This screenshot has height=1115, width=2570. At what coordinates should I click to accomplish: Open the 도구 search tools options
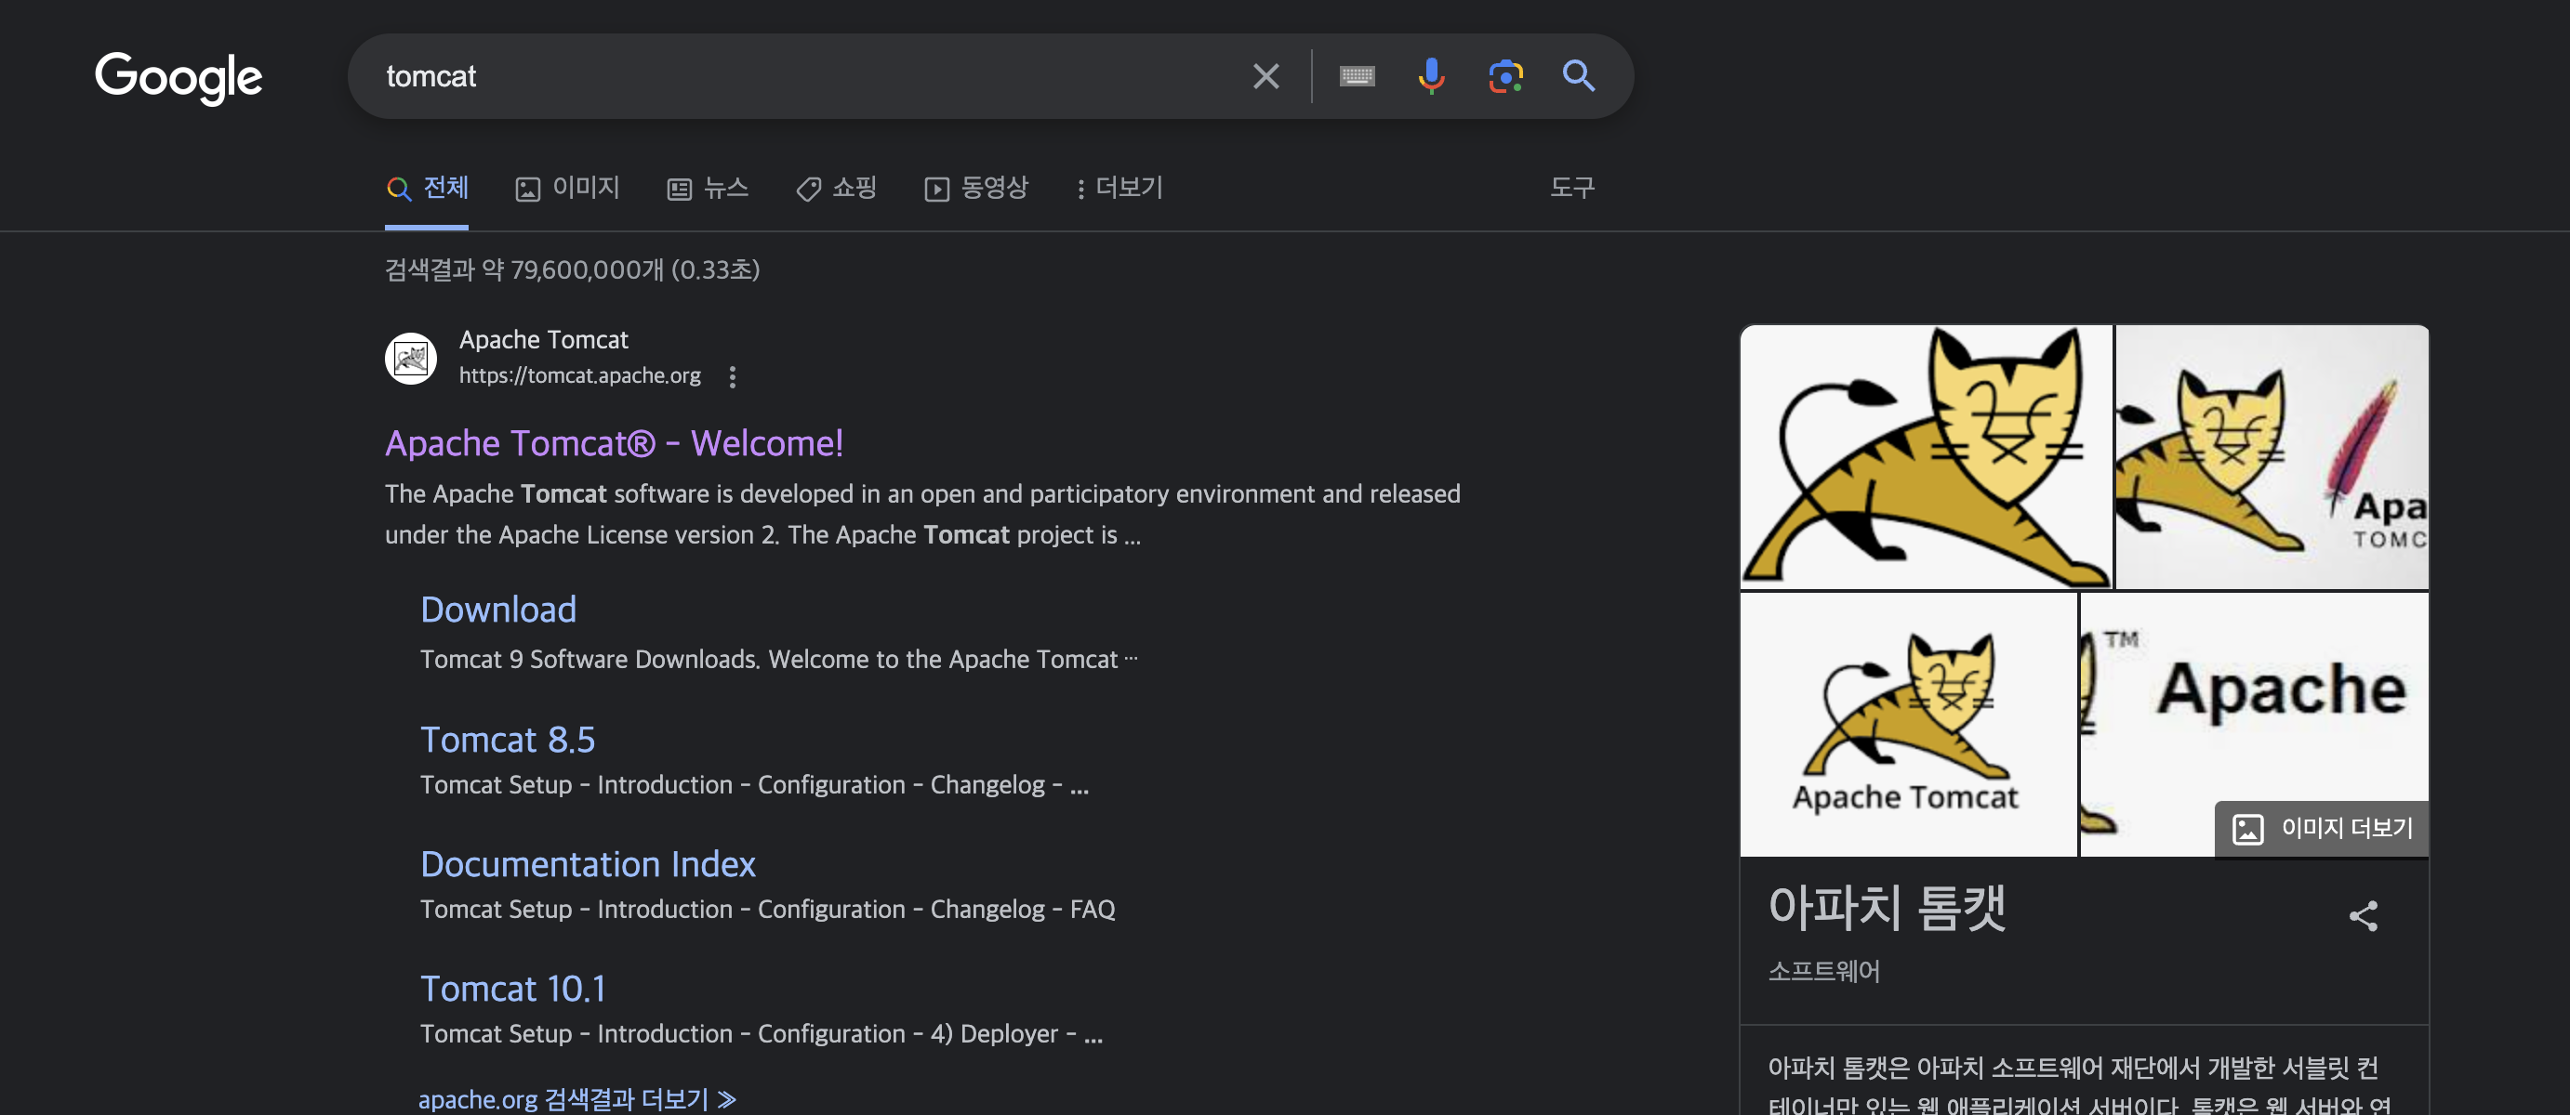[x=1571, y=188]
